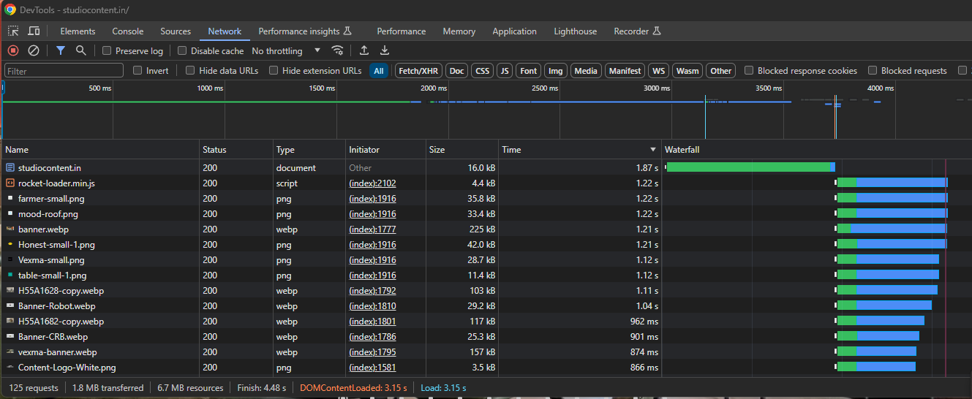Viewport: 972px width, 399px height.
Task: Click the Chrome logo in the title bar
Action: point(10,9)
